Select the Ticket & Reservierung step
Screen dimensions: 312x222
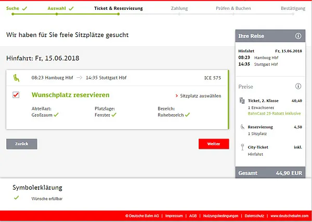119,8
